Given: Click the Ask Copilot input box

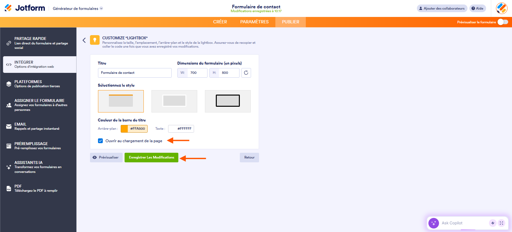Looking at the screenshot, I should [x=464, y=223].
